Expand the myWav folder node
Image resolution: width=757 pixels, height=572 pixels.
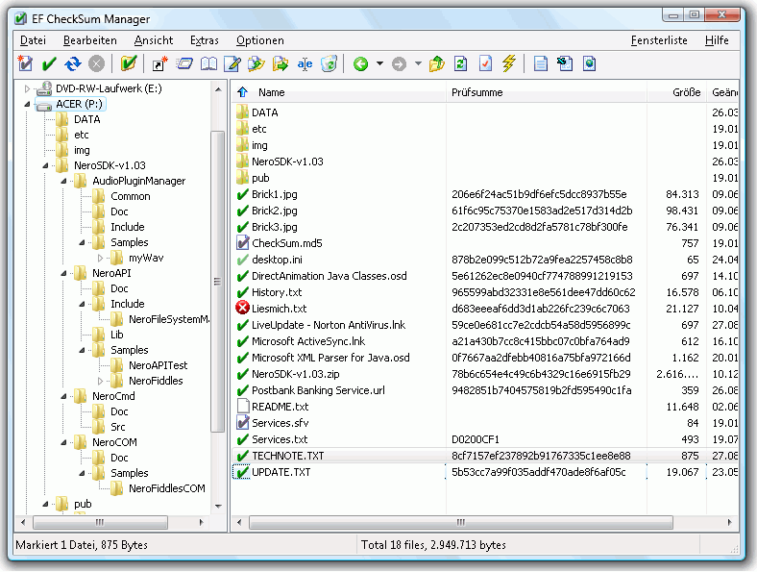coord(100,258)
